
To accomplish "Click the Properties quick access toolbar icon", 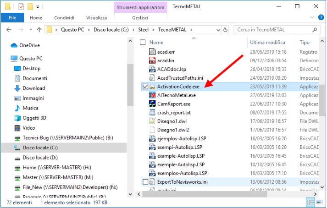I will [21, 7].
